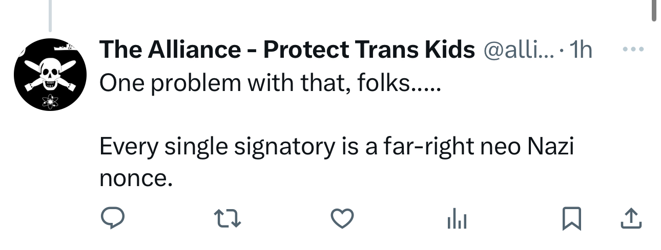Viewport: 661px width, 250px height.
Task: Like the tweet with the heart icon
Action: pyautogui.click(x=342, y=219)
